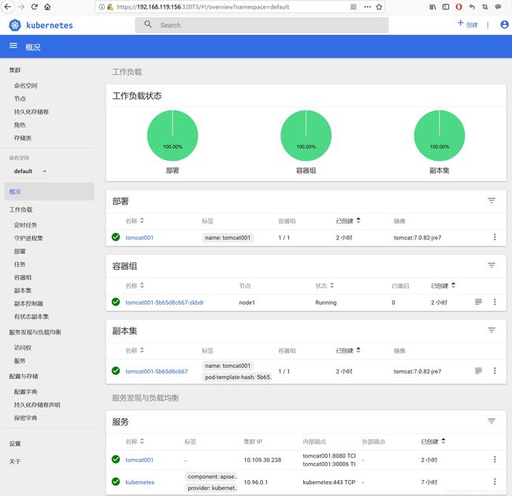Image resolution: width=512 pixels, height=496 pixels.
Task: Filter the 服务 services card
Action: pos(492,421)
